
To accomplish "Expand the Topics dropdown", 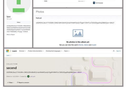I will click(x=67, y=51).
